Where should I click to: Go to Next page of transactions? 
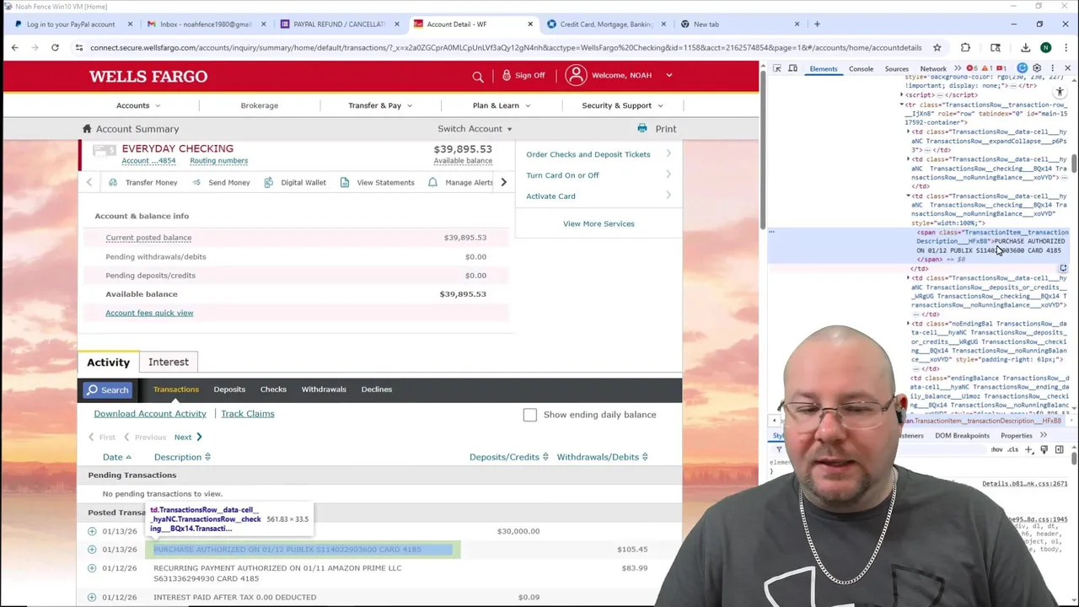click(x=188, y=437)
